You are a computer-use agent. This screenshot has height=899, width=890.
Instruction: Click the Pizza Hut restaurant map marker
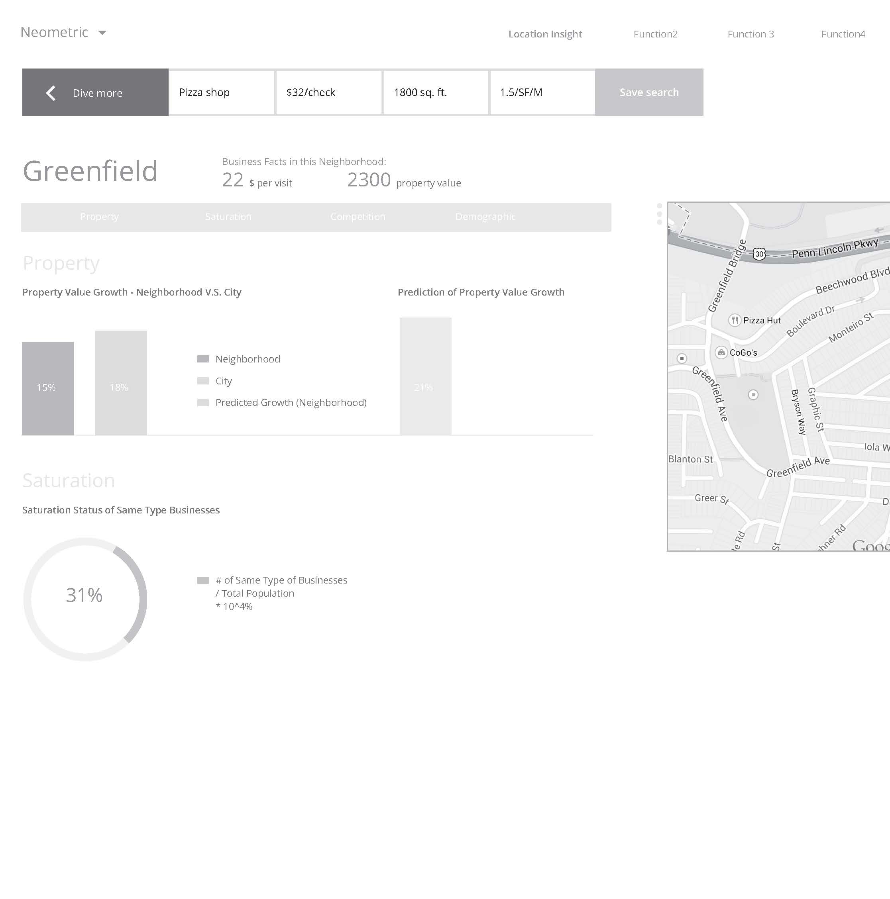[735, 320]
